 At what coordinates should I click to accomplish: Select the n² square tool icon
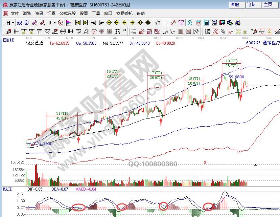click(x=78, y=31)
